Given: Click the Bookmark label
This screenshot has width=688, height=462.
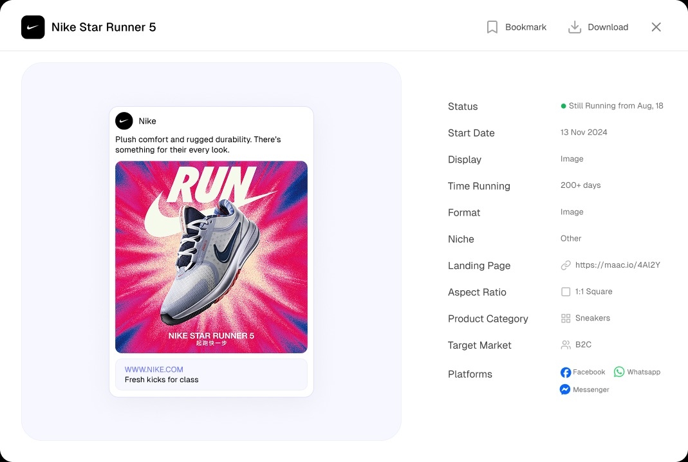Looking at the screenshot, I should tap(526, 27).
